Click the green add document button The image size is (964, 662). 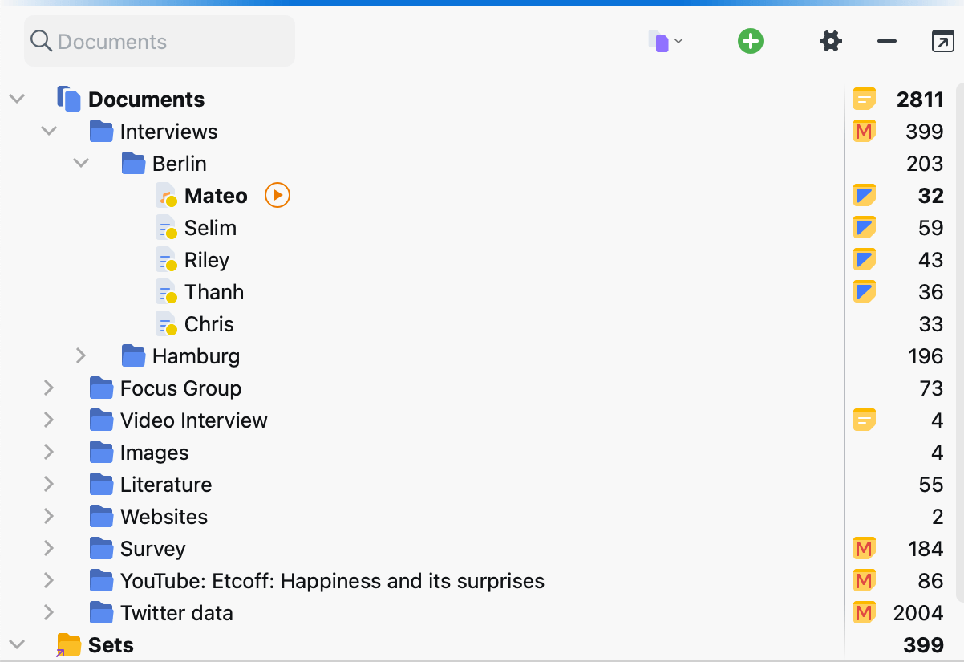click(x=750, y=41)
